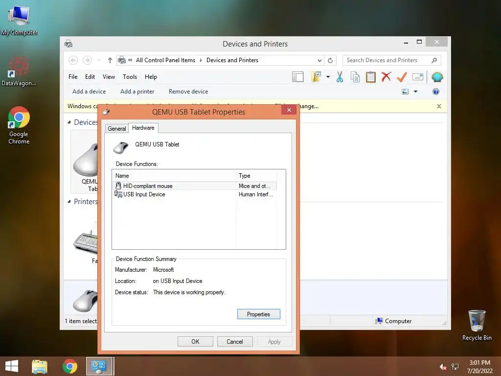501x376 pixels.
Task: Click OK in the properties dialog
Action: pyautogui.click(x=195, y=341)
